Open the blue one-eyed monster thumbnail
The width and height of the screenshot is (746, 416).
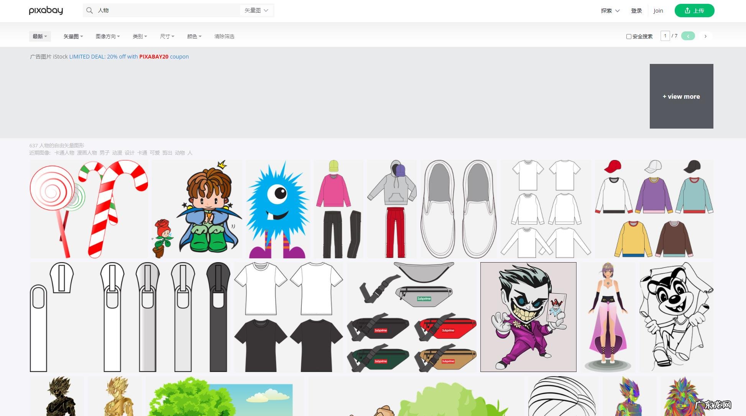tap(278, 209)
